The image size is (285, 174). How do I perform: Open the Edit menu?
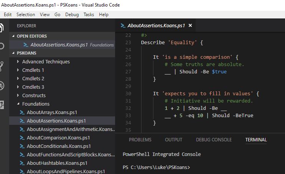(8, 15)
